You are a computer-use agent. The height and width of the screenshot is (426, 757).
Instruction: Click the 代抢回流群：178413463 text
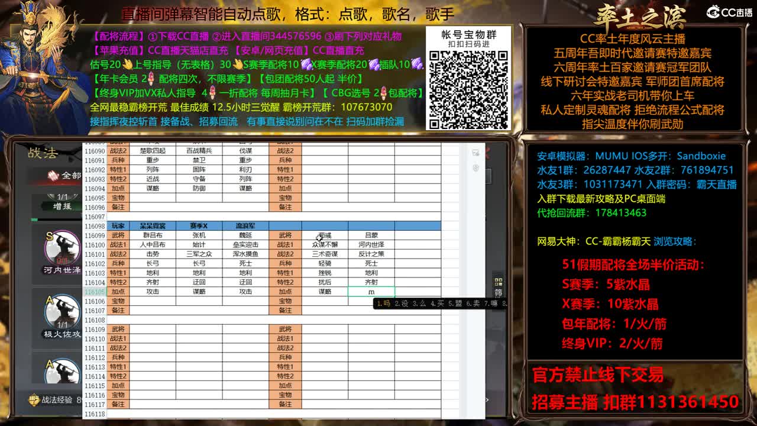click(x=591, y=213)
